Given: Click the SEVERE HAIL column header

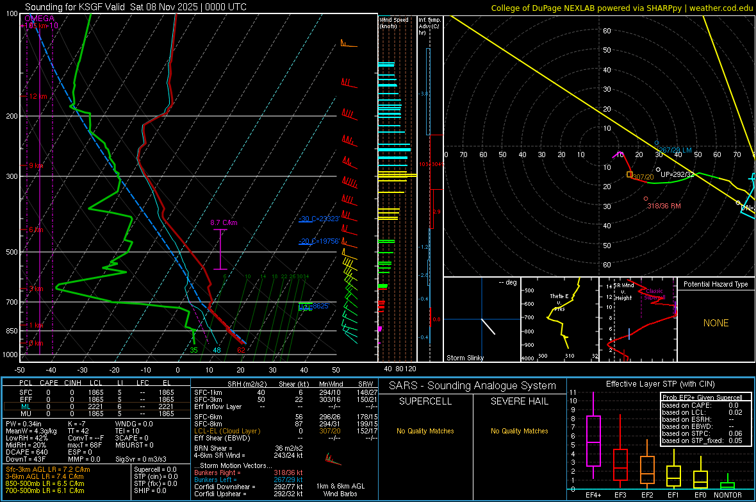Looking at the screenshot, I should pos(519,401).
